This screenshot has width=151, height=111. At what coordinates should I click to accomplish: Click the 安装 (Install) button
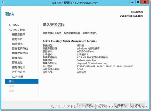coord(122,105)
